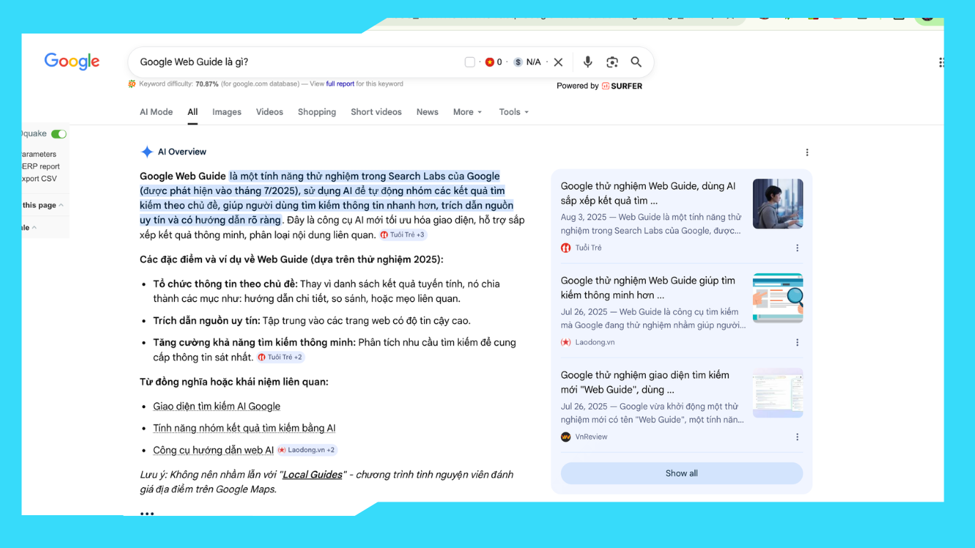Open more options for the Tuổi Trẻ card
Image resolution: width=975 pixels, height=548 pixels.
[x=797, y=248]
